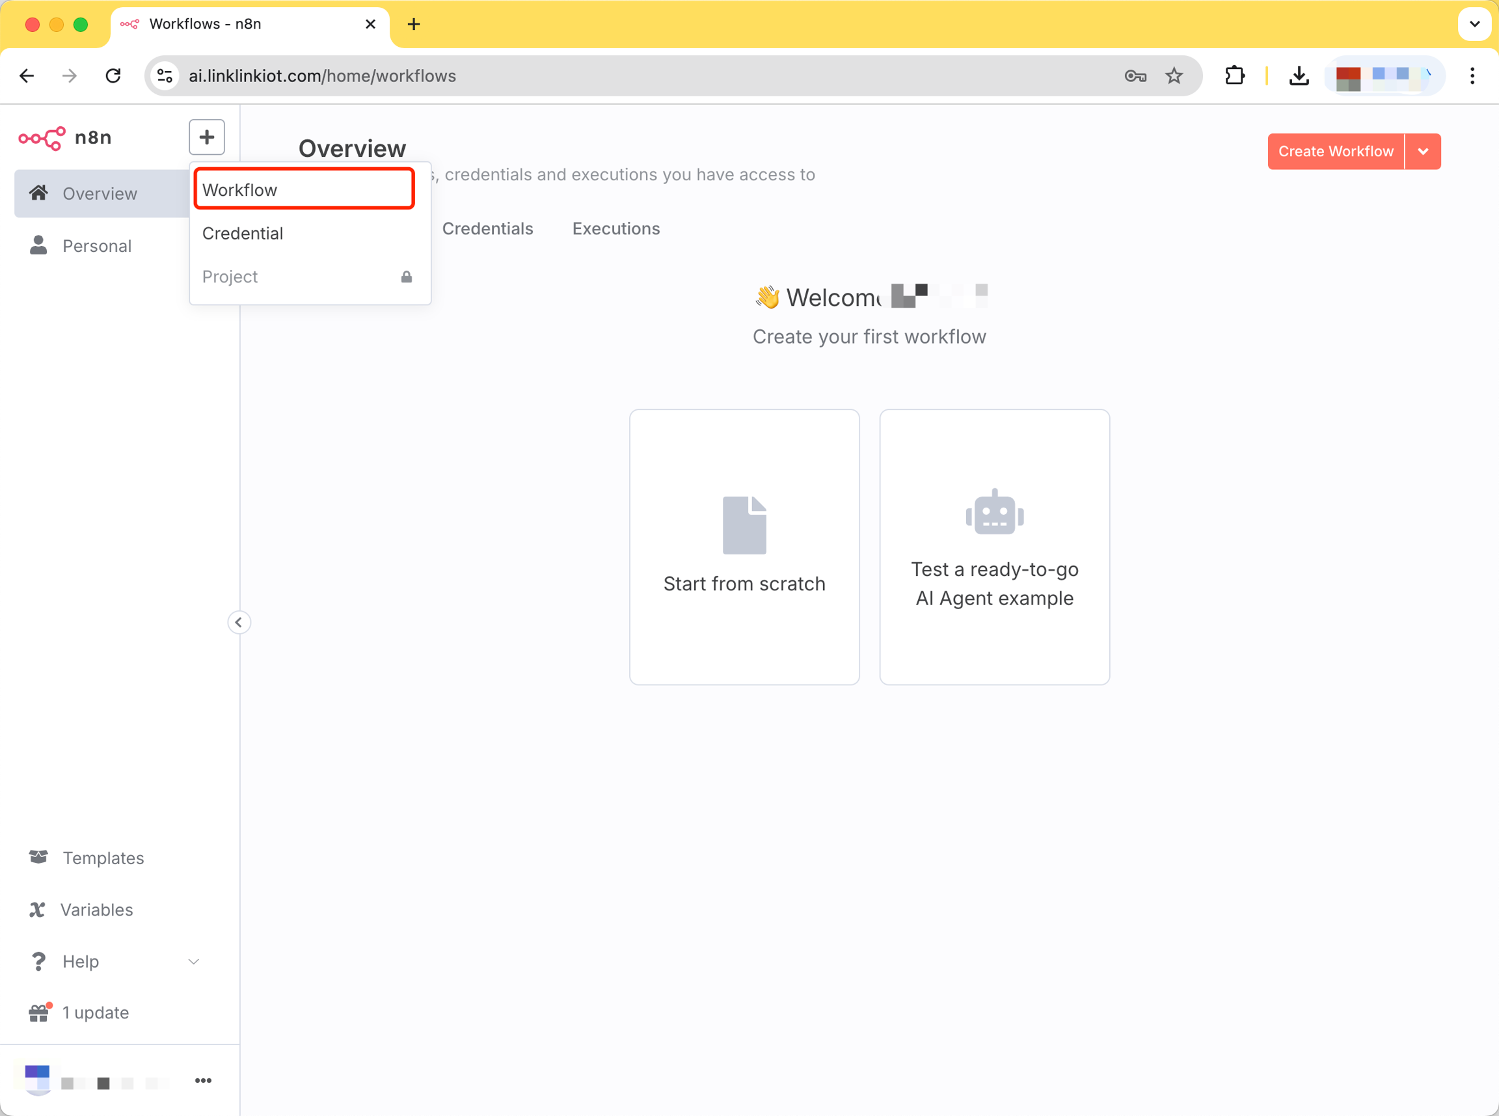Screen dimensions: 1499x1116
Task: Open Personal section in the sidebar
Action: pyautogui.click(x=96, y=246)
